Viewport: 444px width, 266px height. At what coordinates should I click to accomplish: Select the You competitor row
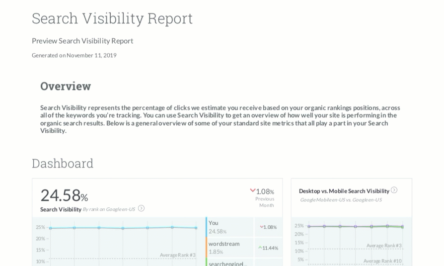point(229,227)
